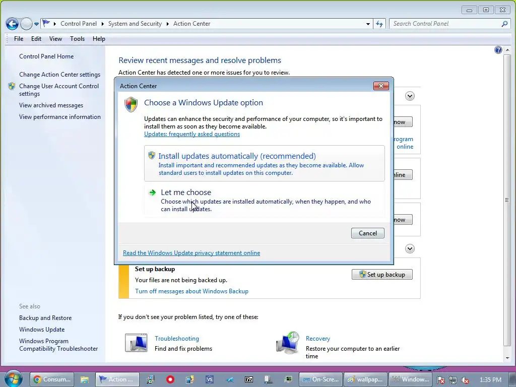Screen dimensions: 516x387
Task: Open the File menu
Action: pyautogui.click(x=19, y=39)
